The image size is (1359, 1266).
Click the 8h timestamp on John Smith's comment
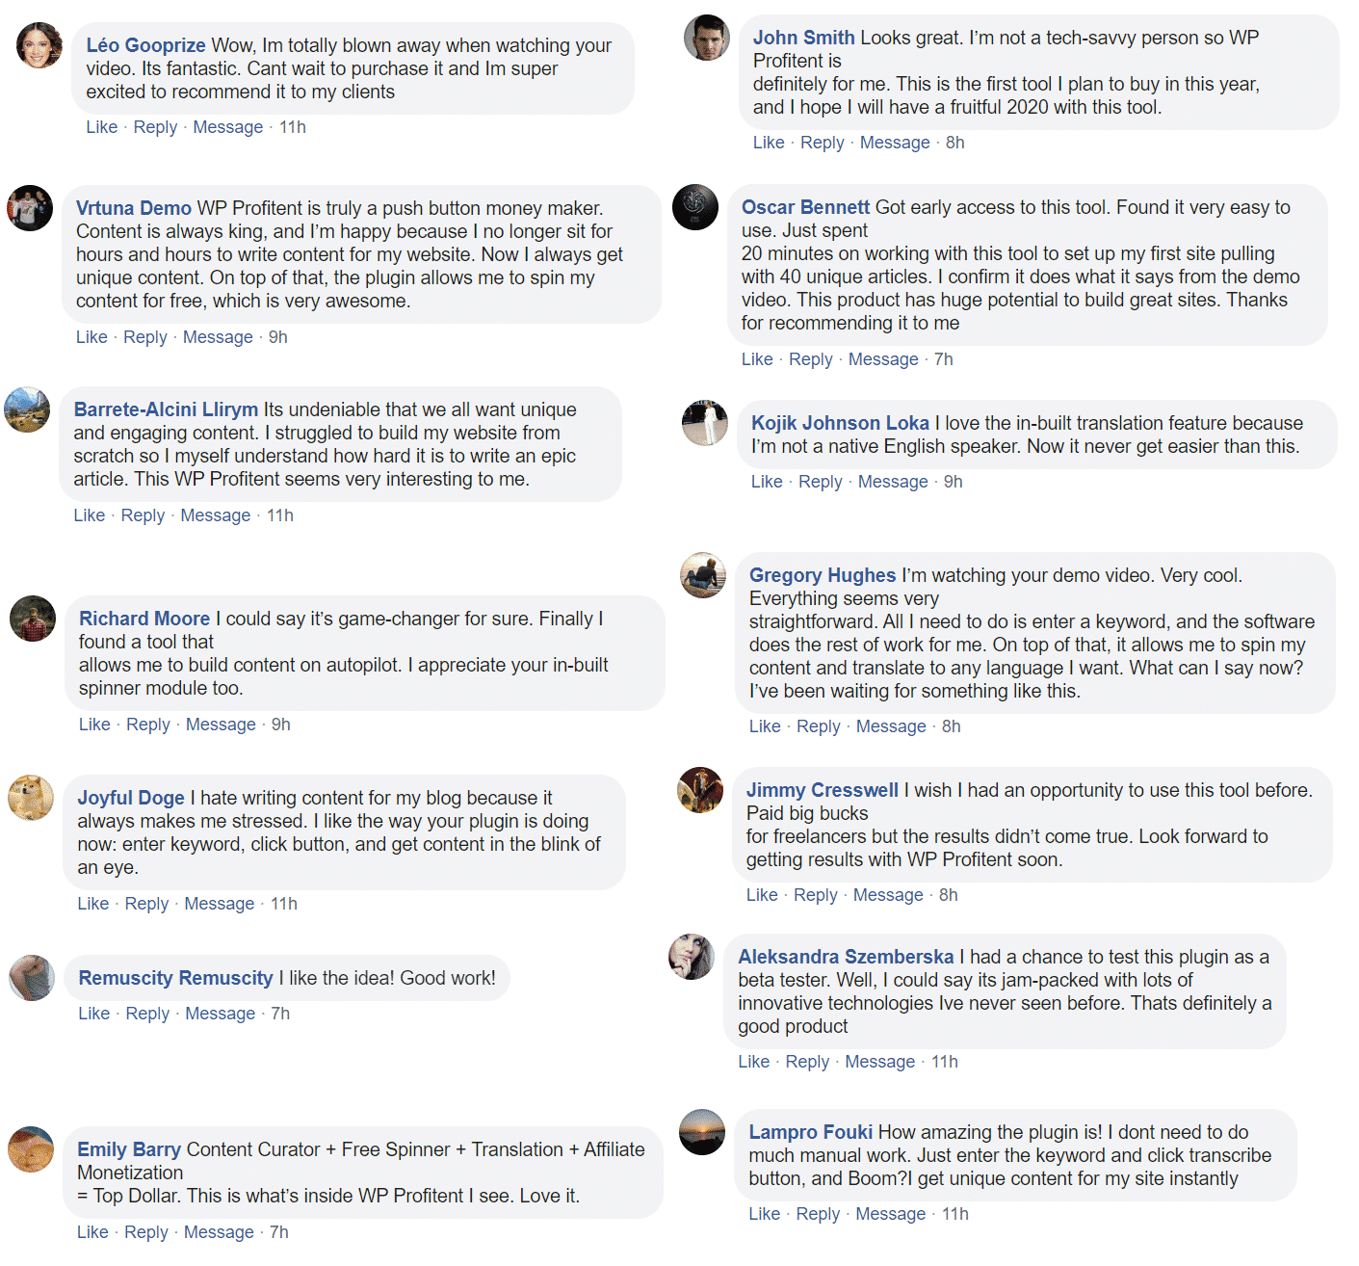pyautogui.click(x=955, y=143)
